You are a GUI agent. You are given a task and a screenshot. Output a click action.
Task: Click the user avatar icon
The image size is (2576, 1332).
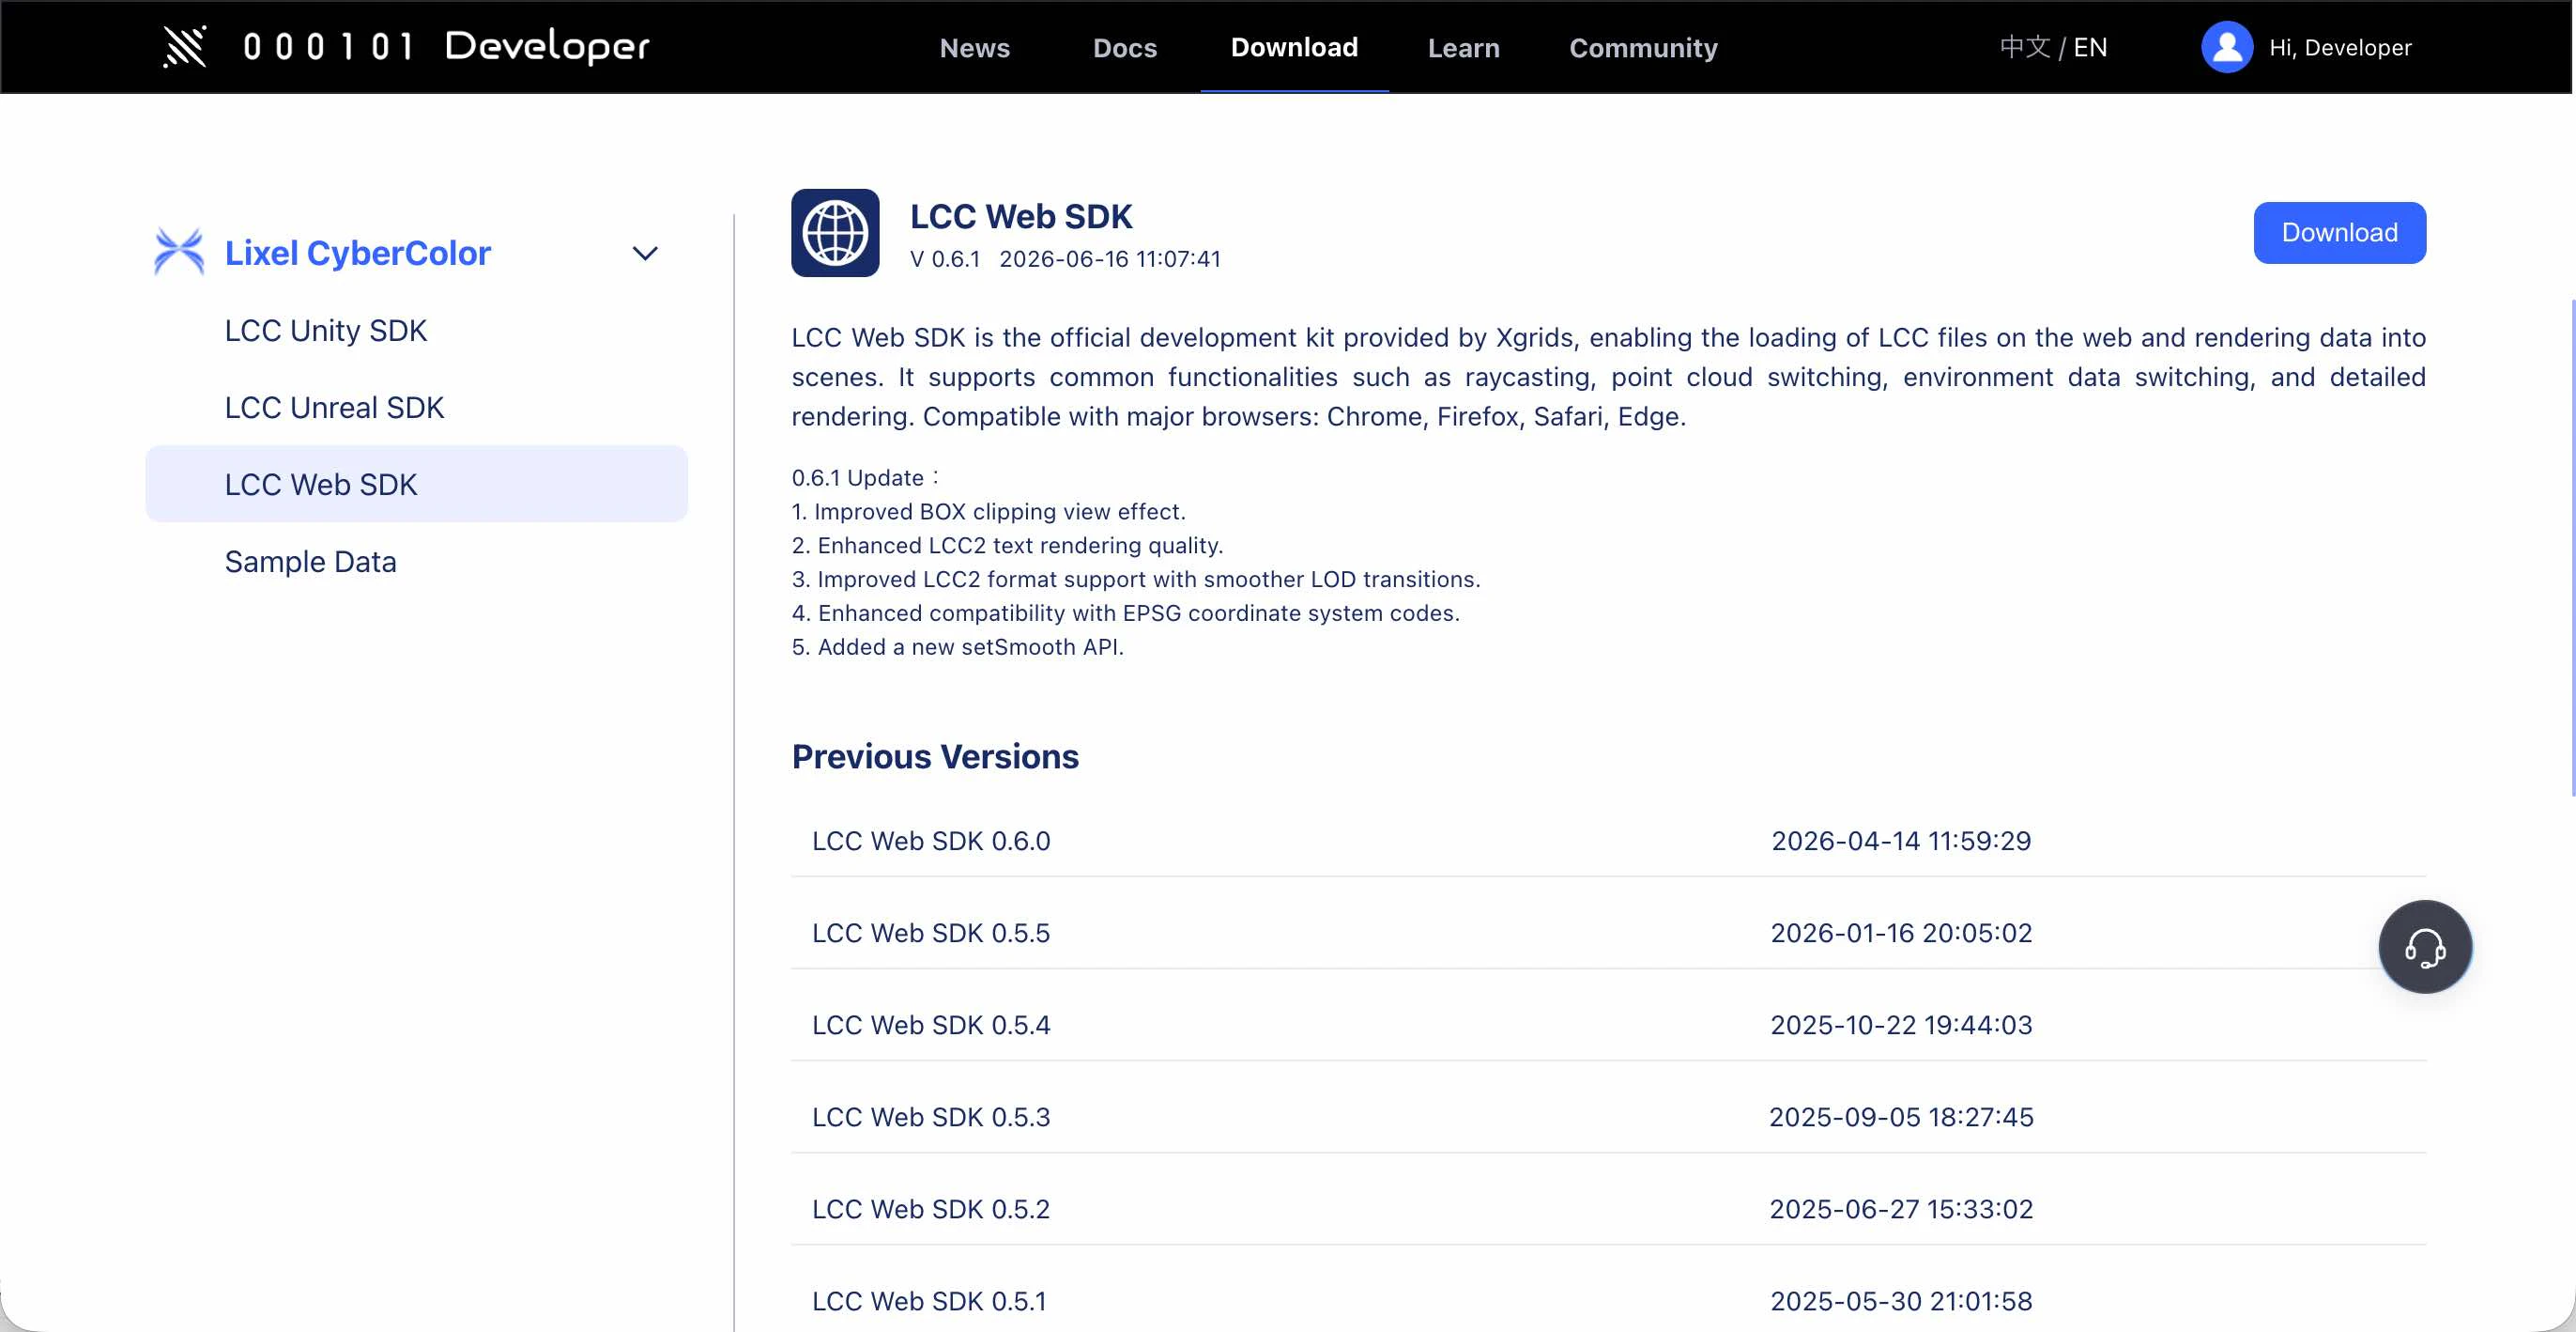point(2226,47)
